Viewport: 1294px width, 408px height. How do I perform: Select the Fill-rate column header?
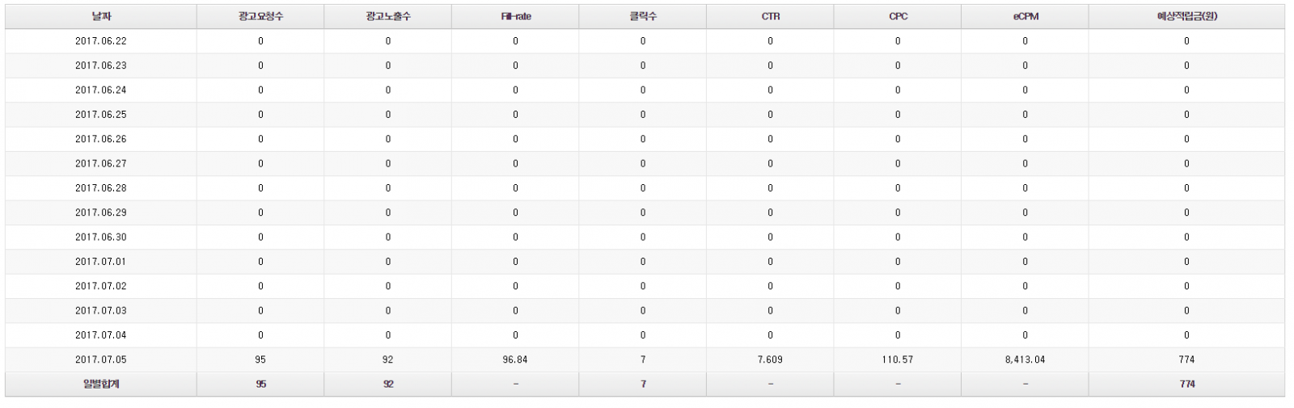tap(515, 16)
